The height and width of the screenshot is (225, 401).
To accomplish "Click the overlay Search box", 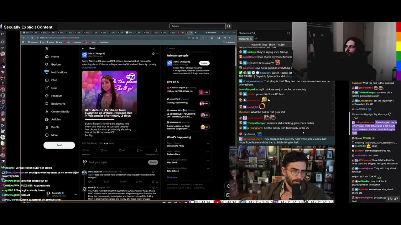I will (x=197, y=26).
